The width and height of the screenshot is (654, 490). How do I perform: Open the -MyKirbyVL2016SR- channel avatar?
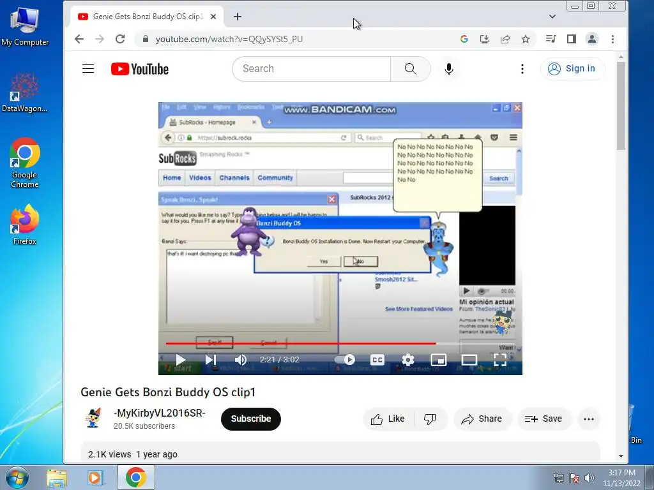93,418
